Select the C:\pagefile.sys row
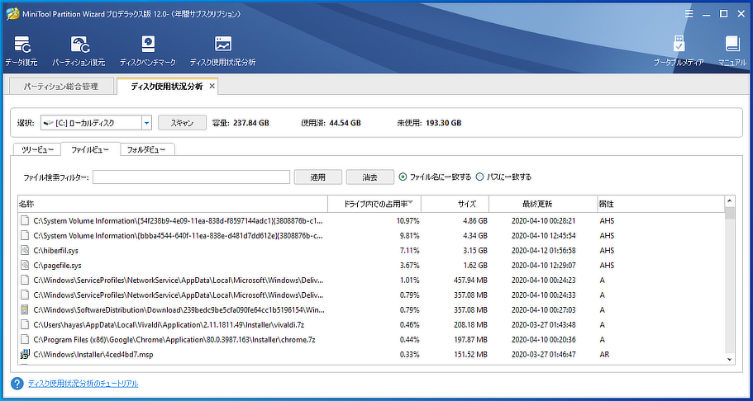This screenshot has width=753, height=401. click(371, 265)
